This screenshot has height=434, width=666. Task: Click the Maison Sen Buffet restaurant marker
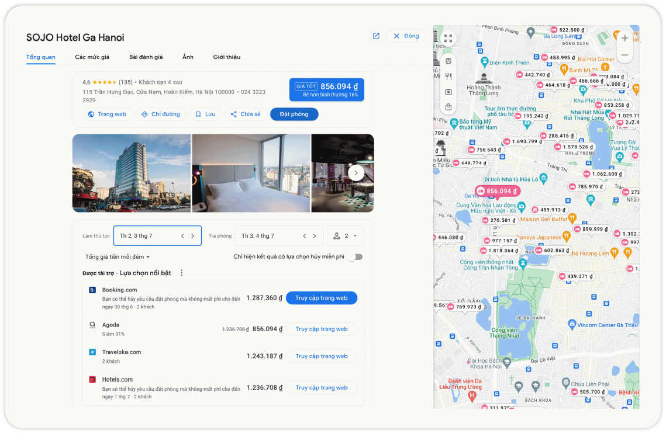tap(572, 218)
